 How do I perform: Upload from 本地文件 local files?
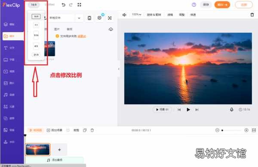tap(59, 18)
